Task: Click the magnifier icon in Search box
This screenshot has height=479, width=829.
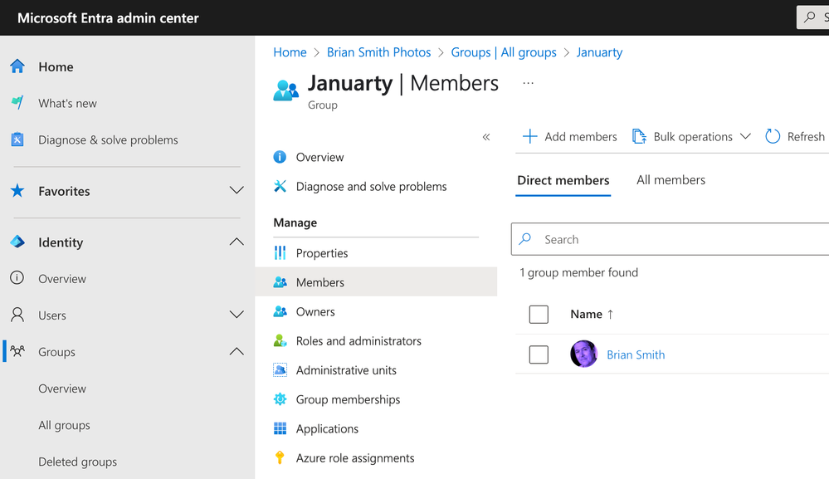Action: click(525, 239)
